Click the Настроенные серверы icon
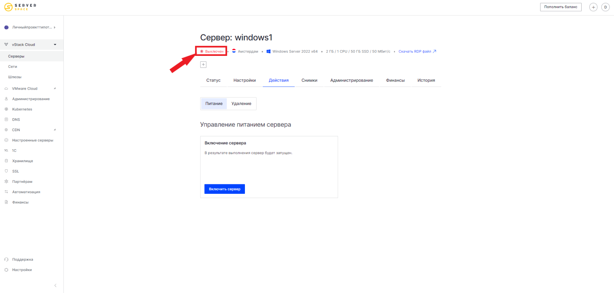 pos(6,140)
